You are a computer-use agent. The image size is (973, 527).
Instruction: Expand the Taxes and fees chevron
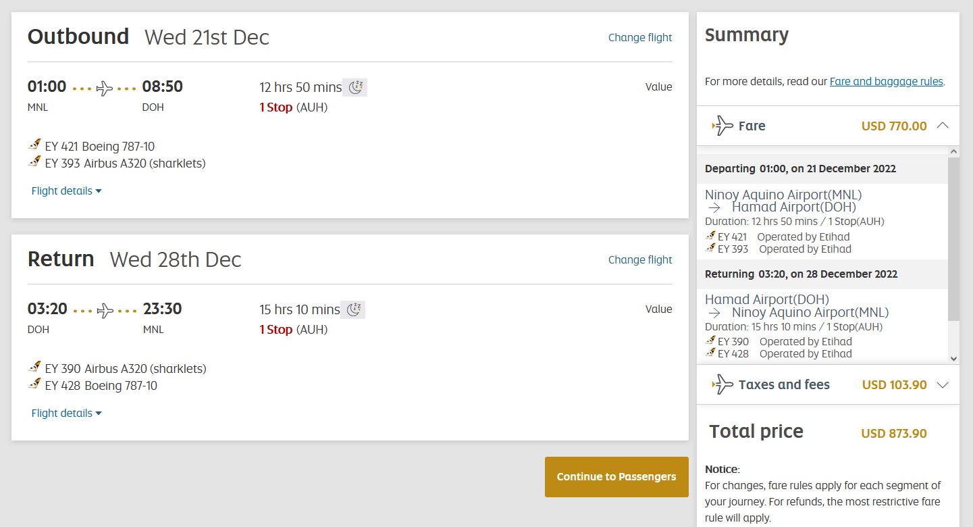[x=943, y=385]
